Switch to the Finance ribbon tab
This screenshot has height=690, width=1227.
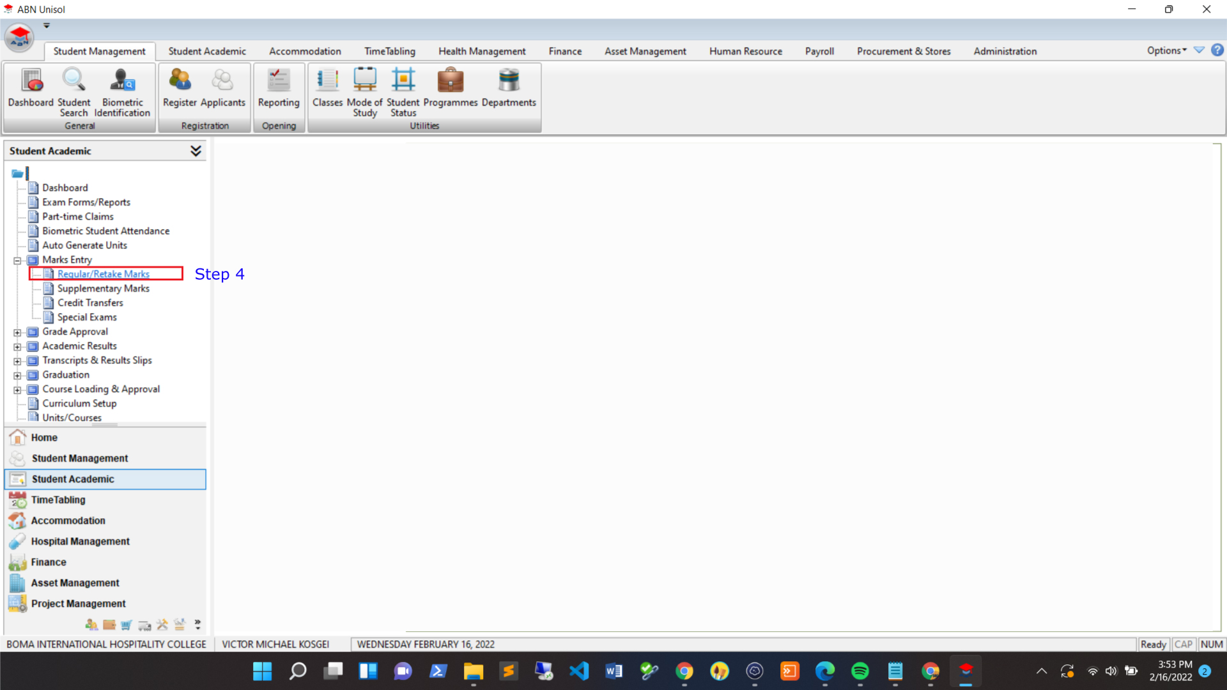pos(565,51)
